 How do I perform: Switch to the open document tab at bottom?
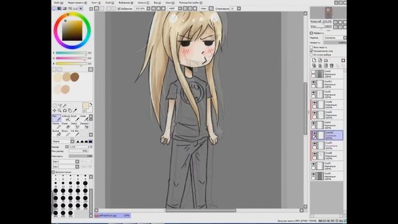coord(113,216)
